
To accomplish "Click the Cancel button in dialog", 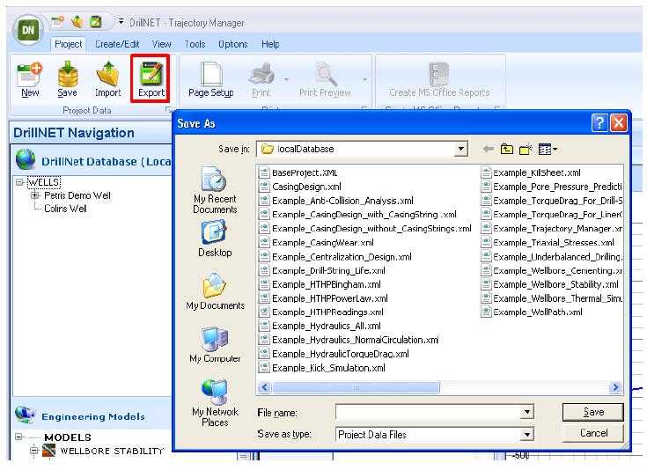I will pyautogui.click(x=593, y=433).
